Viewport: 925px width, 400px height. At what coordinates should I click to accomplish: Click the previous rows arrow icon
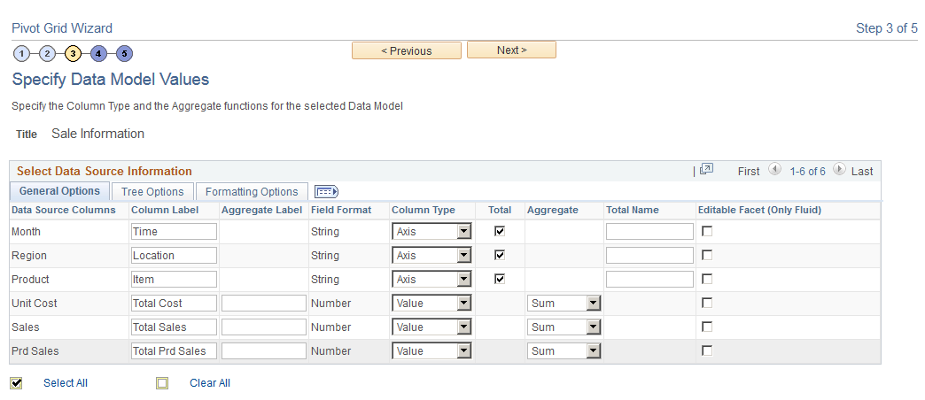pos(774,170)
